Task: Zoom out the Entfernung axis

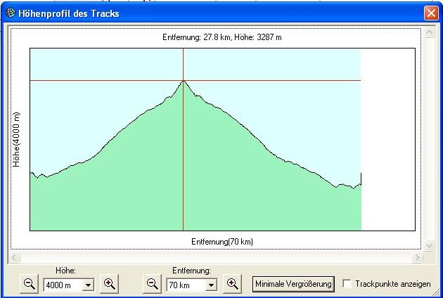Action: point(152,284)
